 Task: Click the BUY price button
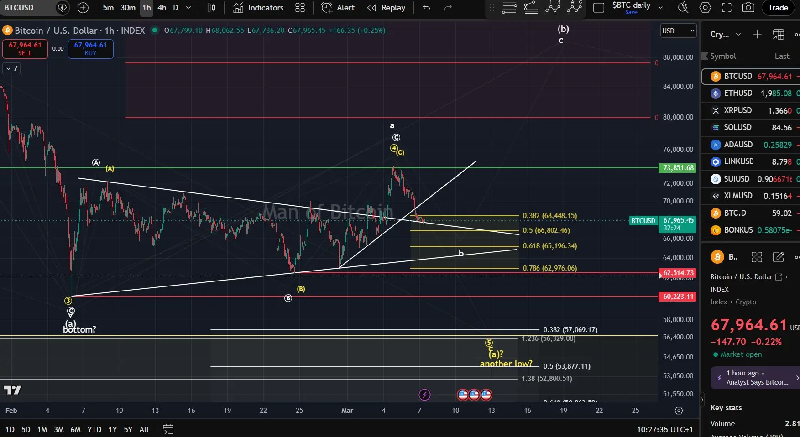click(x=90, y=49)
